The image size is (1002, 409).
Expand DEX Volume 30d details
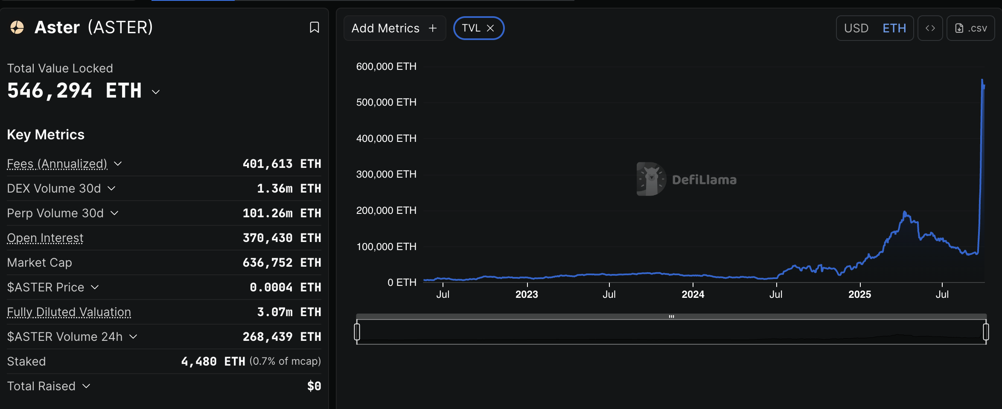(111, 188)
